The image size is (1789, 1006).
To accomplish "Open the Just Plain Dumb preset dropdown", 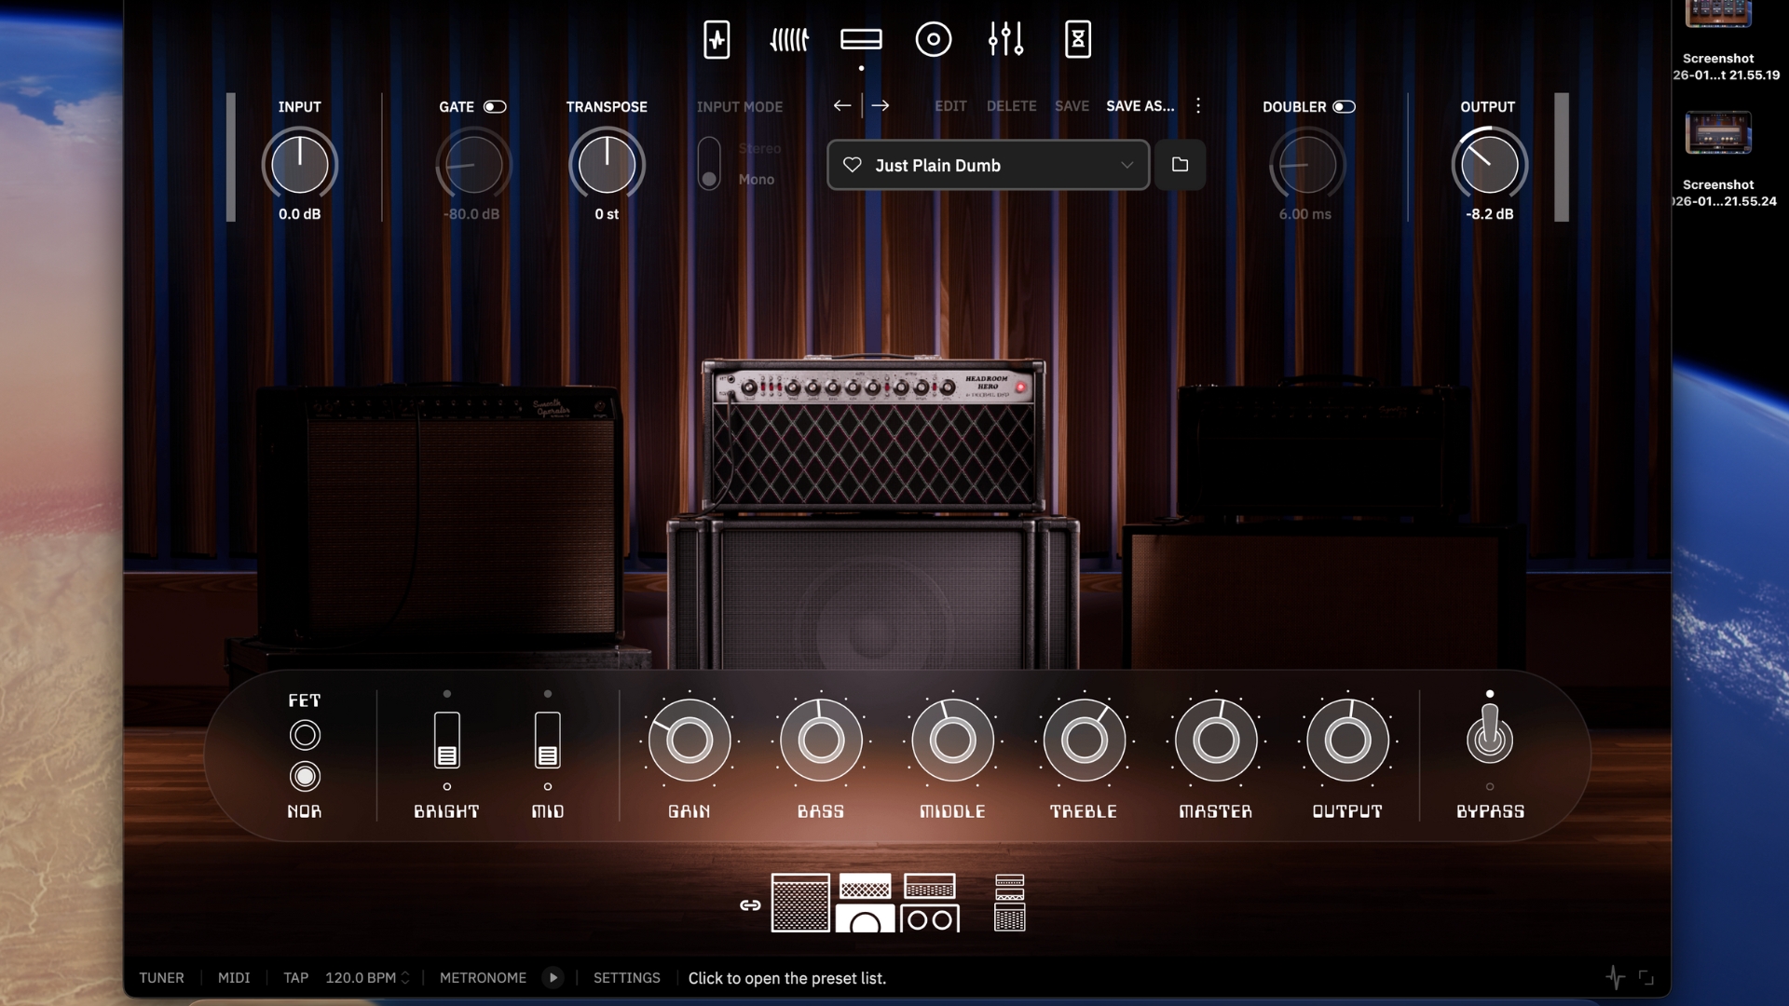I will (987, 165).
